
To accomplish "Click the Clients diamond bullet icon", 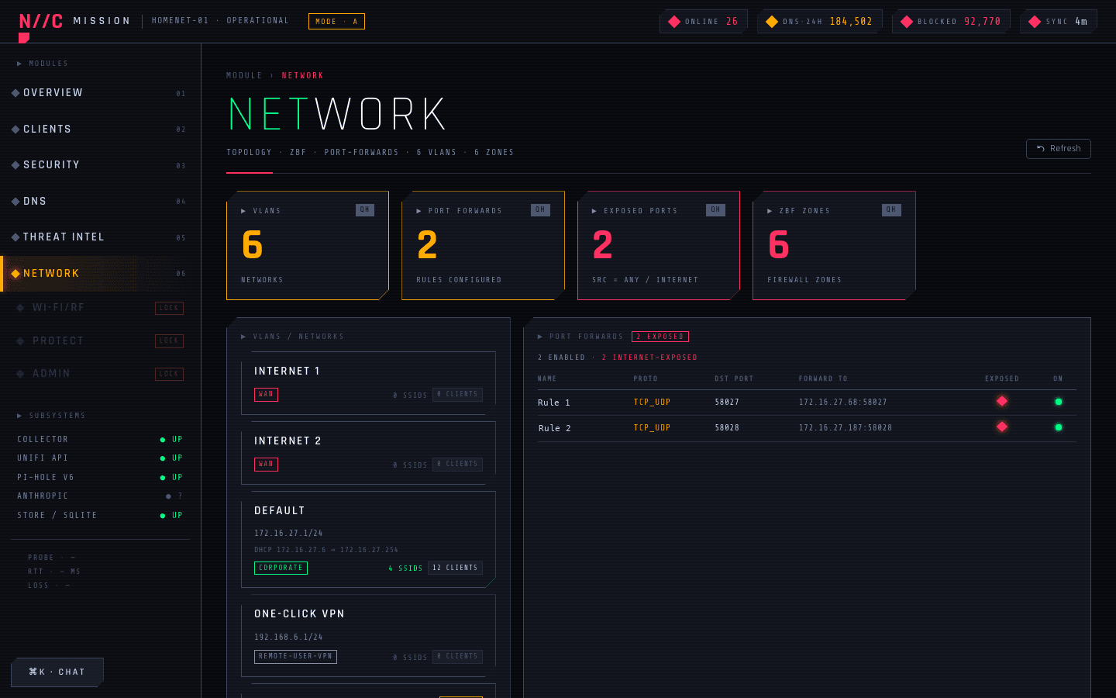I will [15, 130].
